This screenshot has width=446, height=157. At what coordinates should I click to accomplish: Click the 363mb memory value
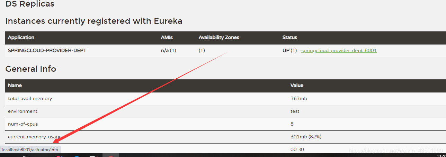[298, 98]
